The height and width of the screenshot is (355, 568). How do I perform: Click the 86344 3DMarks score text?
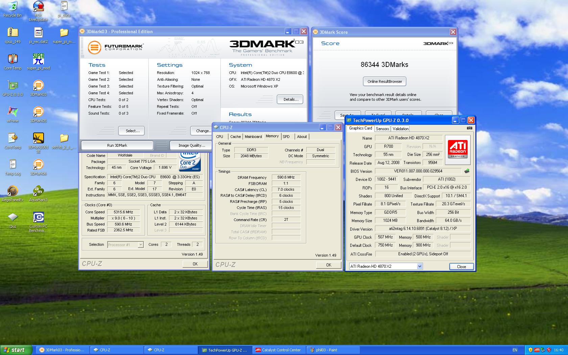(384, 65)
